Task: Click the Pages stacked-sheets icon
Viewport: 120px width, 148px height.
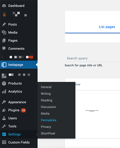Action: 4,41
